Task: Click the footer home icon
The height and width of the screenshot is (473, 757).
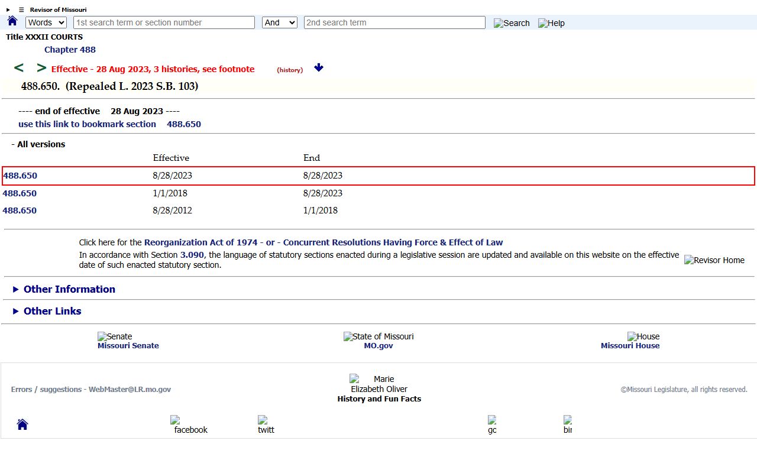Action: click(22, 425)
